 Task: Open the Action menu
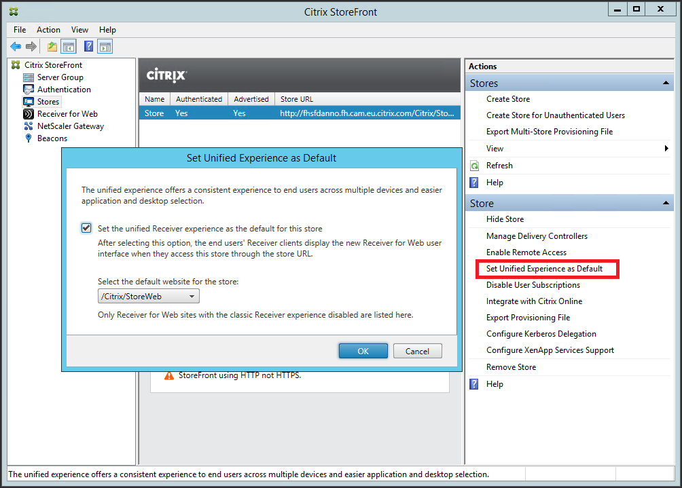[48, 30]
